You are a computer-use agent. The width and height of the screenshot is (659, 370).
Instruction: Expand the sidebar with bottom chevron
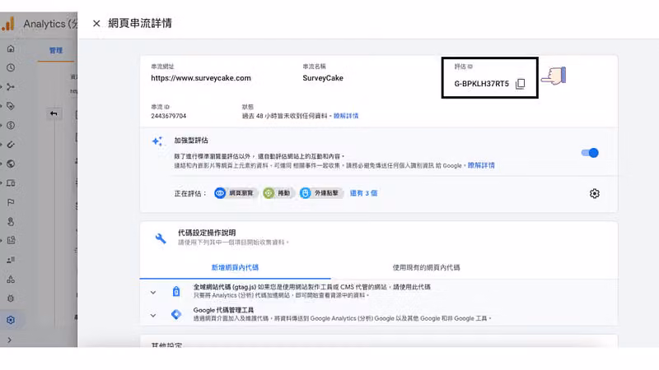click(x=9, y=340)
